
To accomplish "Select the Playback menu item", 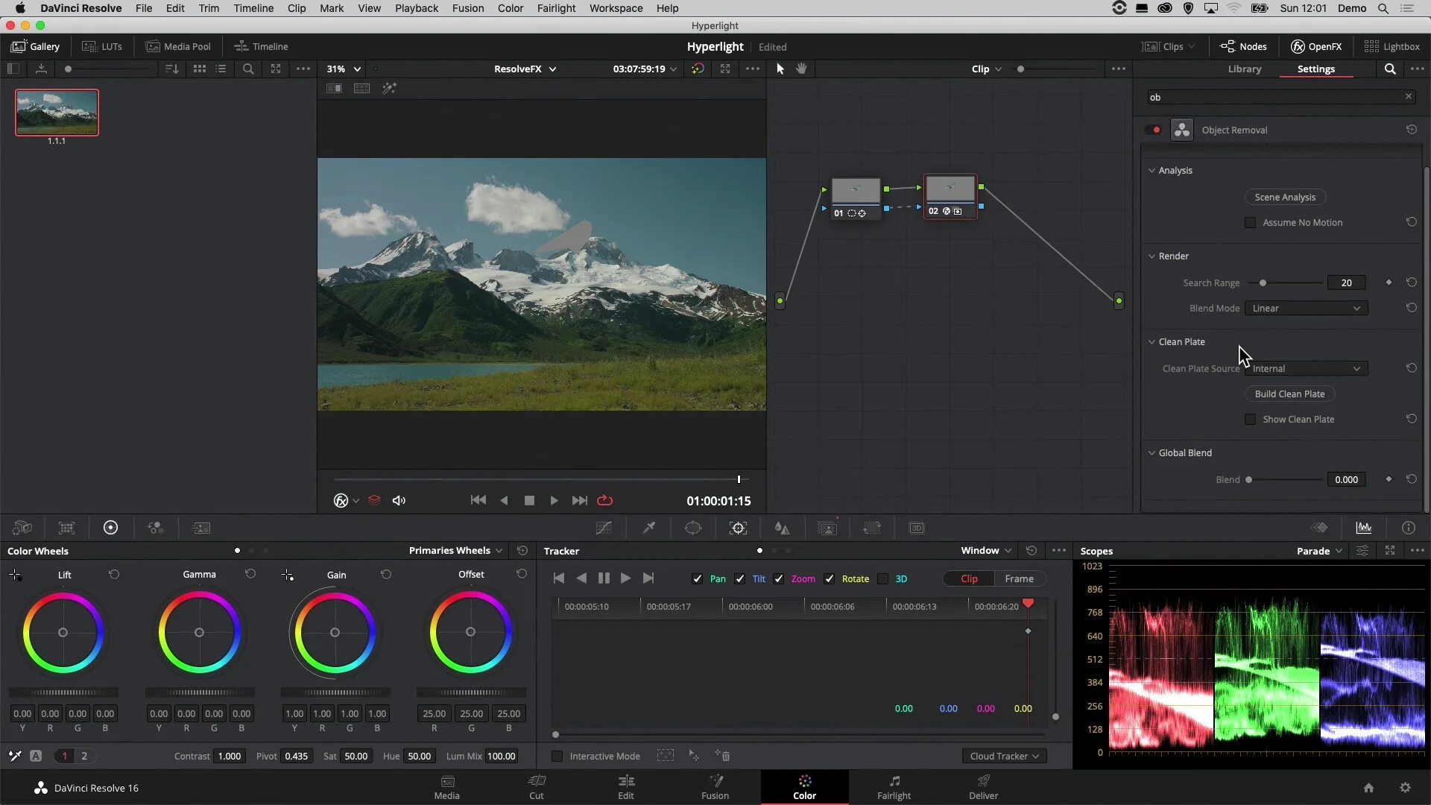I will pos(416,8).
